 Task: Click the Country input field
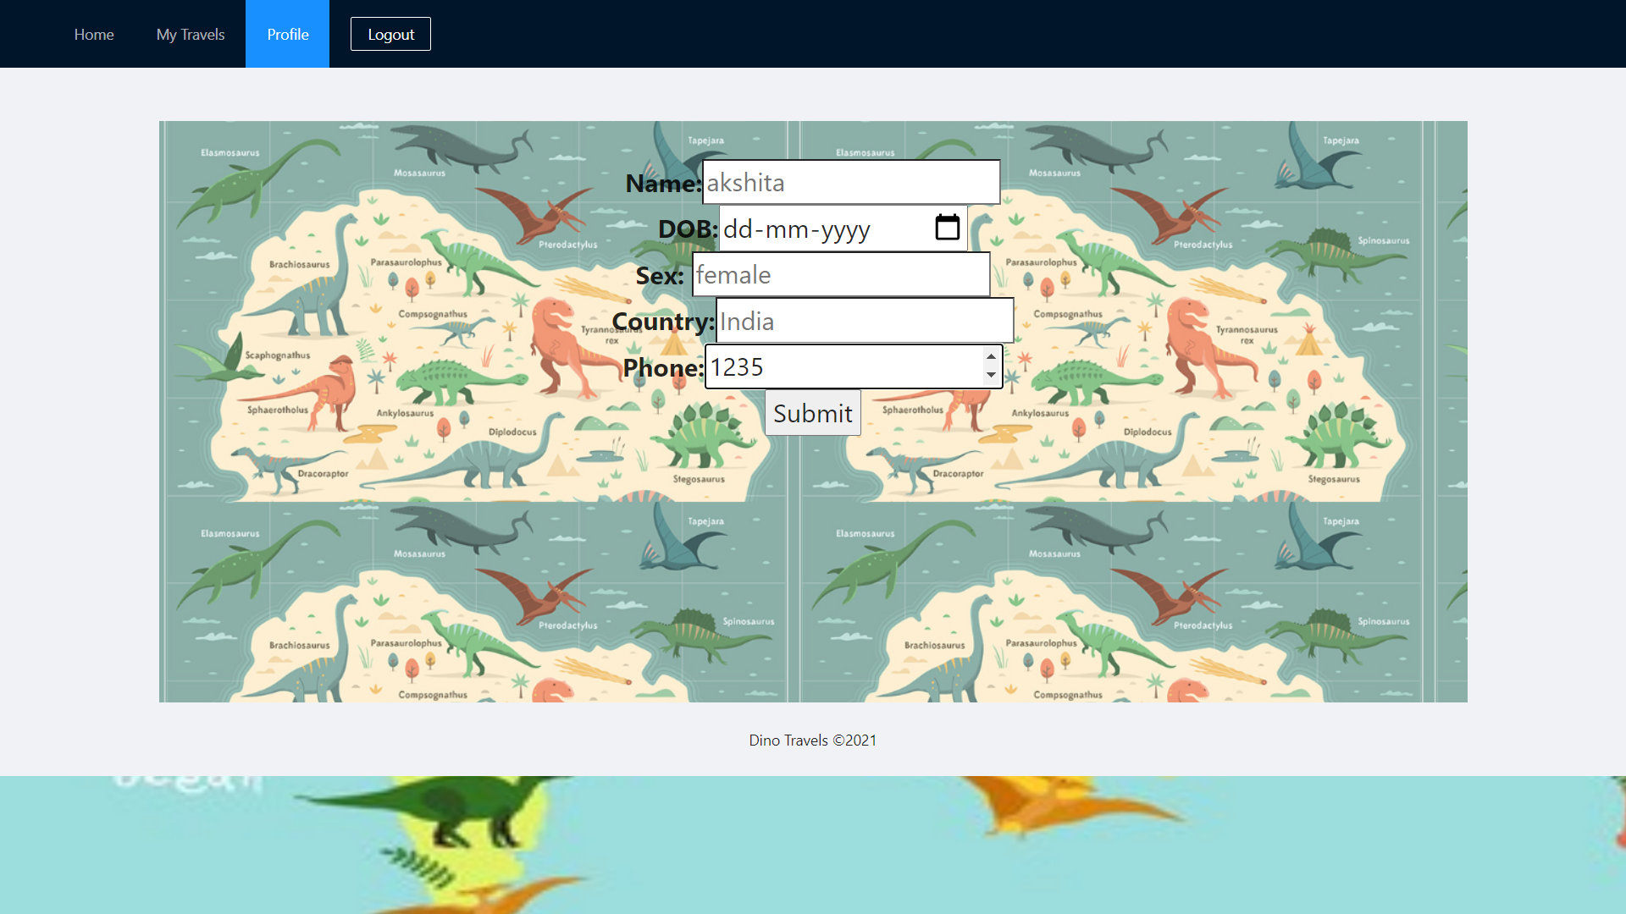864,322
